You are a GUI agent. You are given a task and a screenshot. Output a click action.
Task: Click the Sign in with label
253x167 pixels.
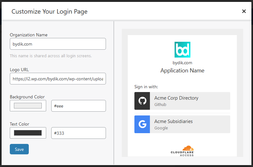(x=146, y=87)
